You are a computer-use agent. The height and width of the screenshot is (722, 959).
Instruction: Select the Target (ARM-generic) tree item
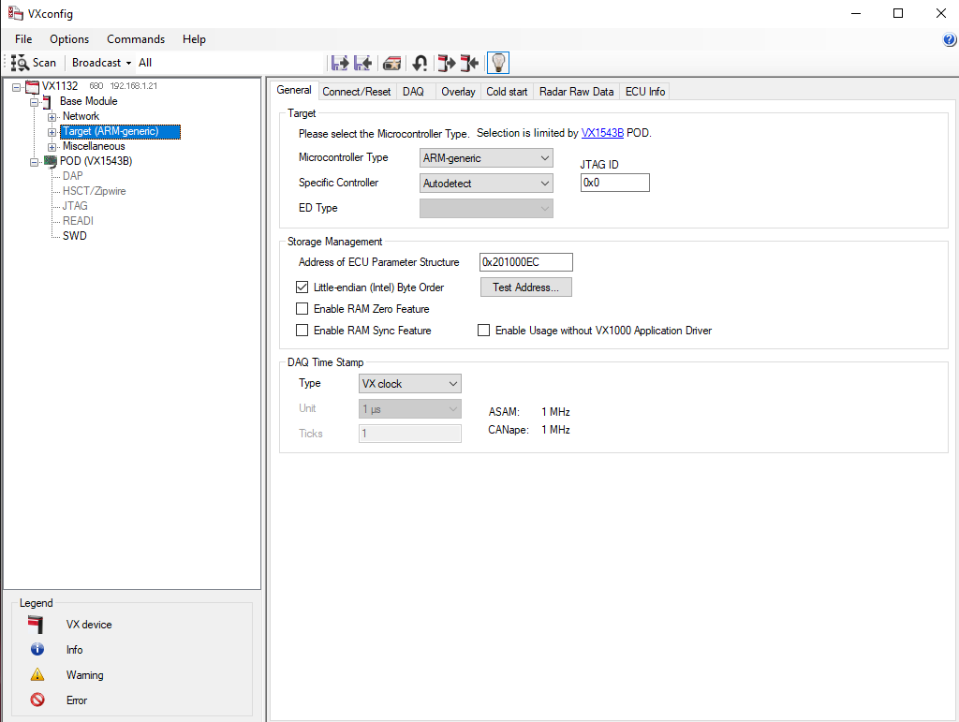point(120,131)
